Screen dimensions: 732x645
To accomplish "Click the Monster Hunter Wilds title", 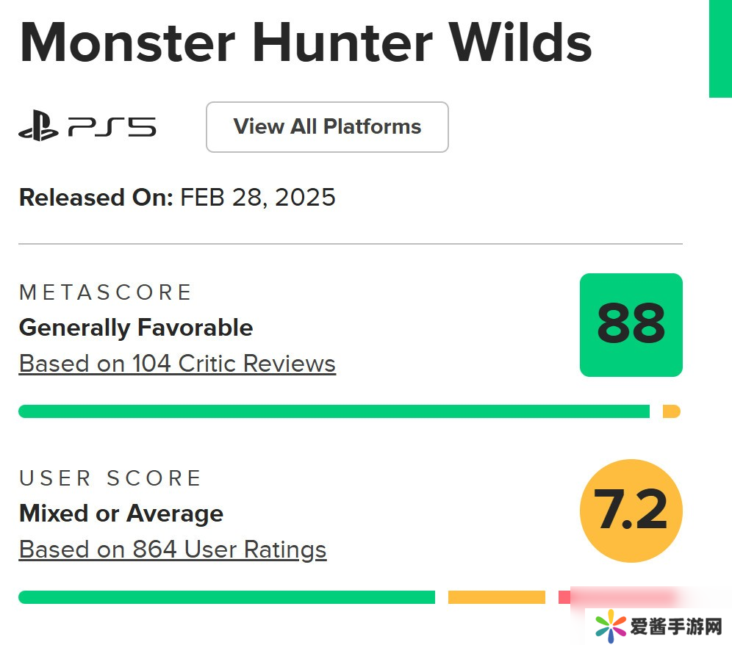I will (305, 42).
